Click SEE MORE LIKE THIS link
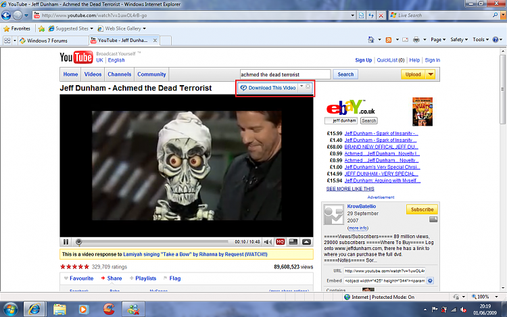The width and height of the screenshot is (507, 317). point(350,189)
